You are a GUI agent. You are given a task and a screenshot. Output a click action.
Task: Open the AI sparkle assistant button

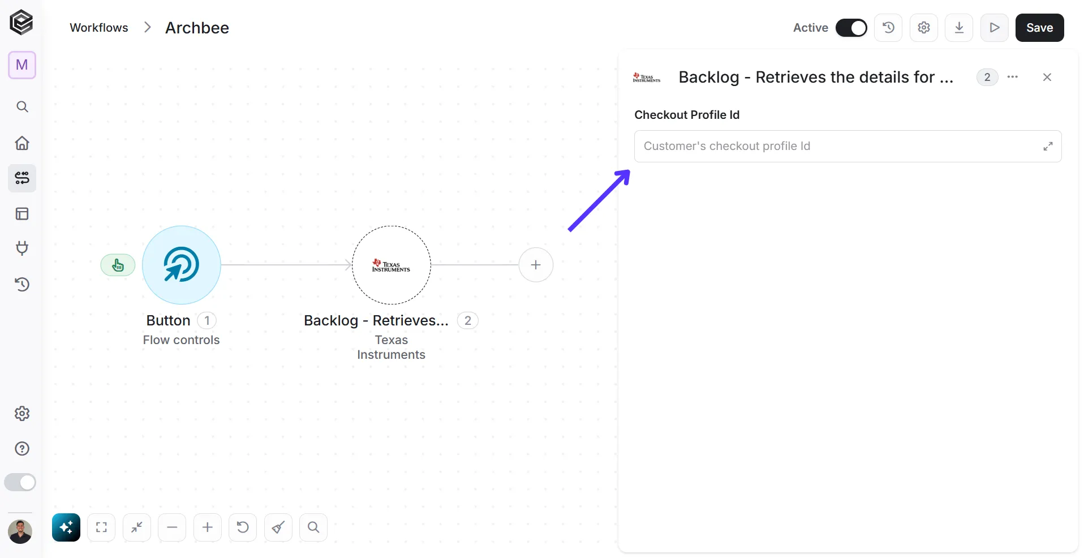[x=66, y=527]
